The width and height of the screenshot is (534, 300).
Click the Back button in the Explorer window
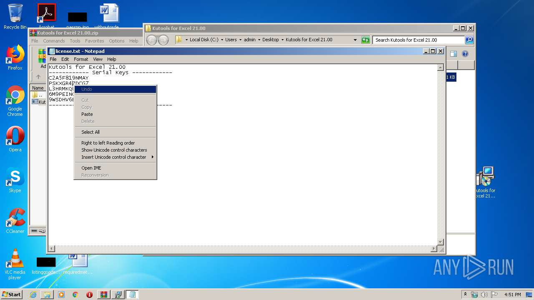tap(151, 40)
